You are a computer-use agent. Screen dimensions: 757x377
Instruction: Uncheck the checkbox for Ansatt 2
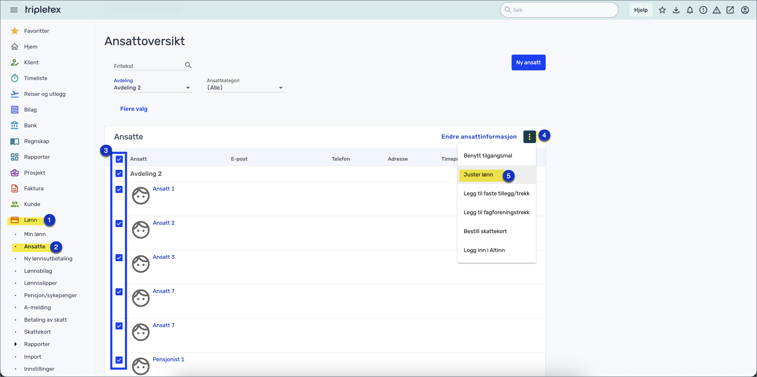(x=119, y=224)
